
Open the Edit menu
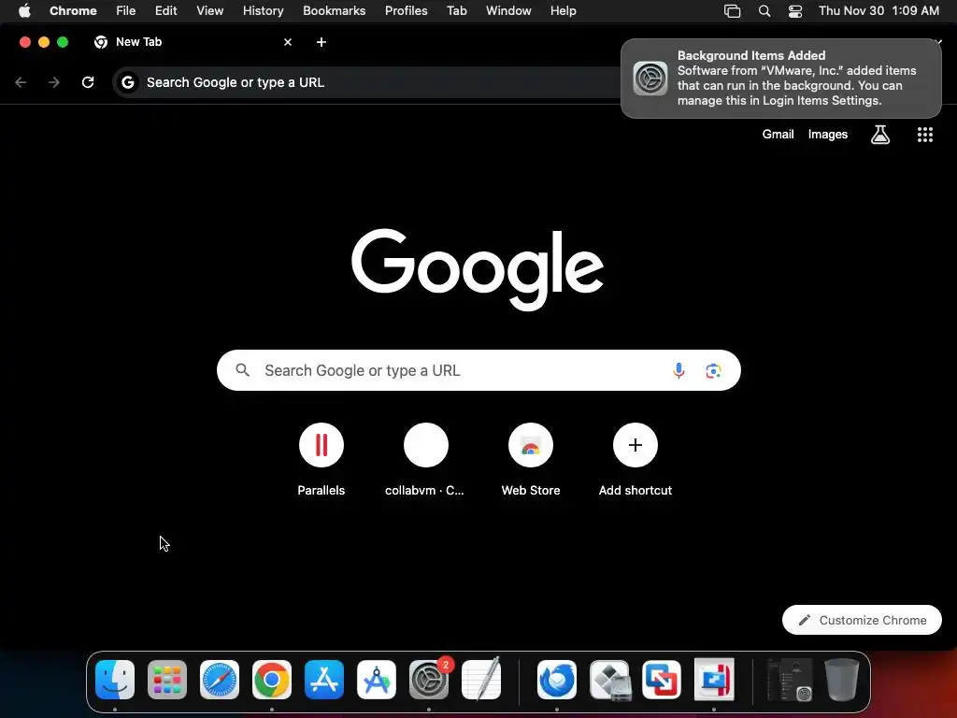click(x=166, y=11)
